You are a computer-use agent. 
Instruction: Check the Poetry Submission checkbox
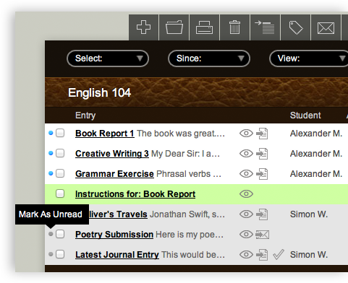[60, 234]
